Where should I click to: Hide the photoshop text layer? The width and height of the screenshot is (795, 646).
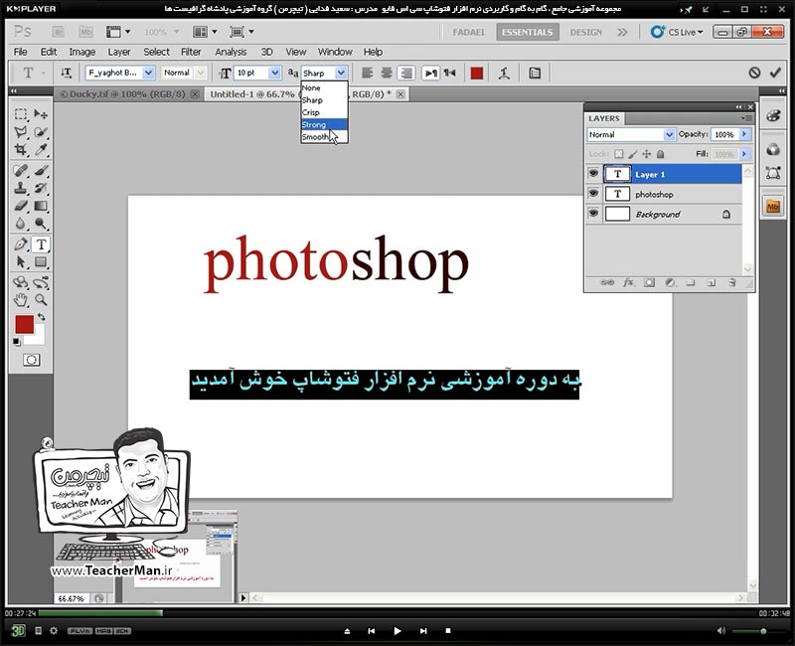point(593,194)
